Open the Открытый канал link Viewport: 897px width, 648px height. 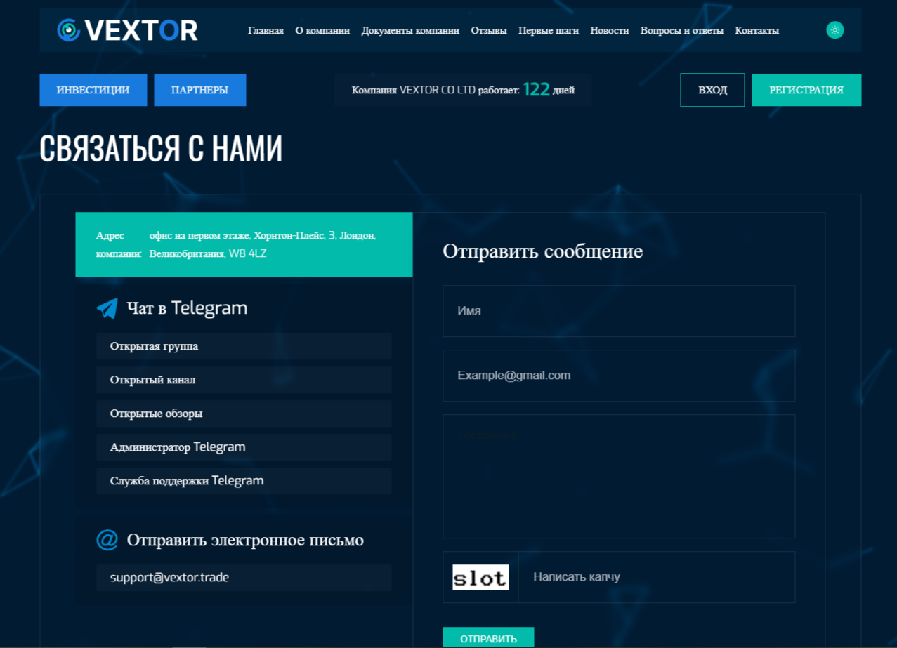pyautogui.click(x=244, y=380)
